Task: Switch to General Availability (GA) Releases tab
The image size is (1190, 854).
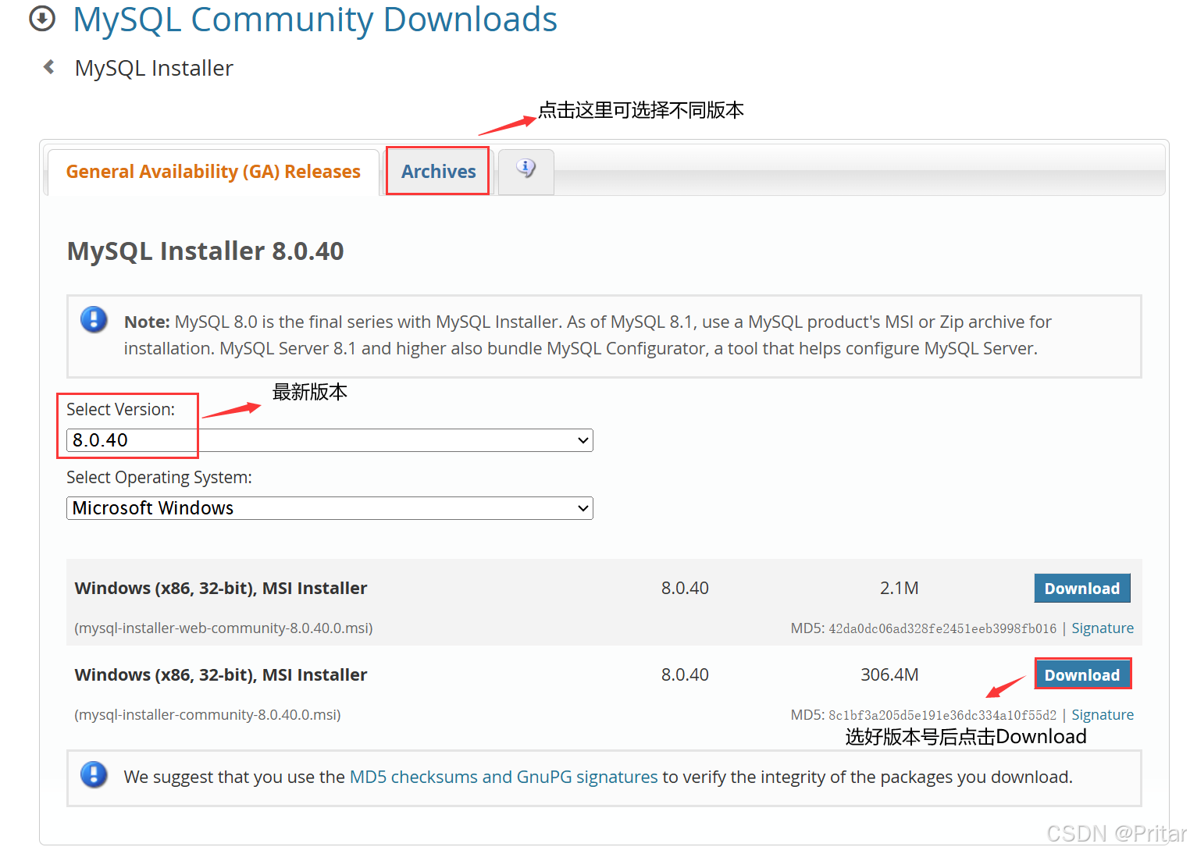Action: tap(213, 172)
